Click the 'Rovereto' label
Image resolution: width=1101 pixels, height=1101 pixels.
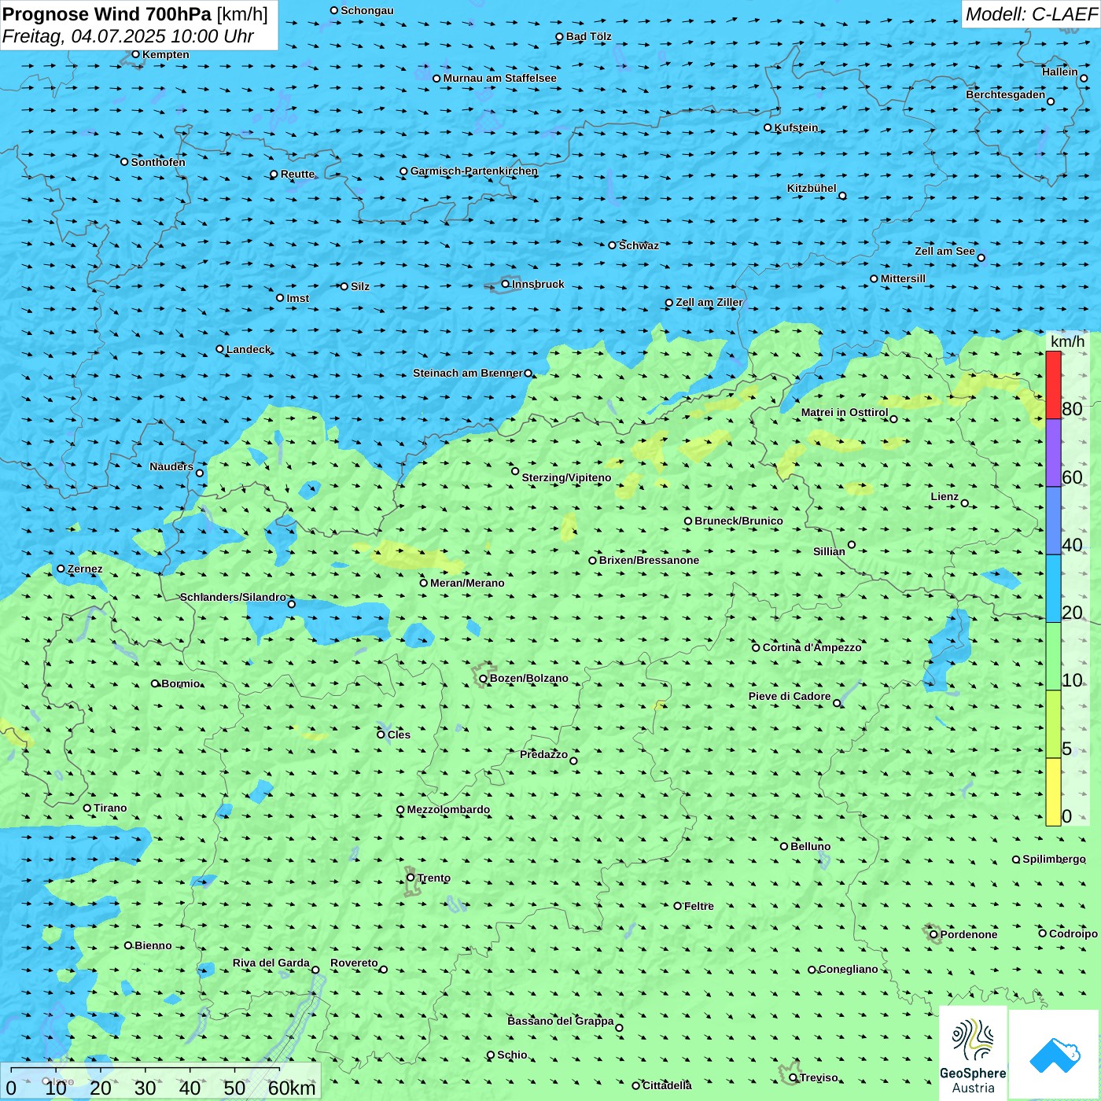354,963
